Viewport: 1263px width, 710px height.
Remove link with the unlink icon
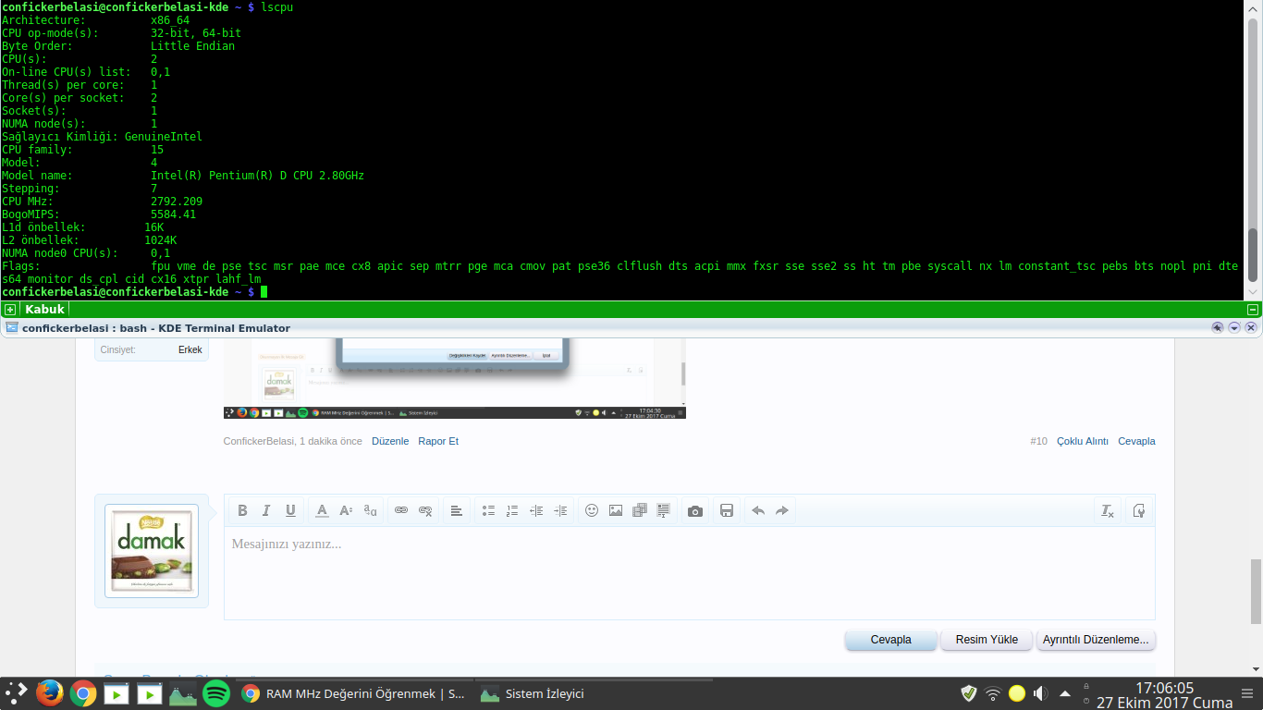425,510
